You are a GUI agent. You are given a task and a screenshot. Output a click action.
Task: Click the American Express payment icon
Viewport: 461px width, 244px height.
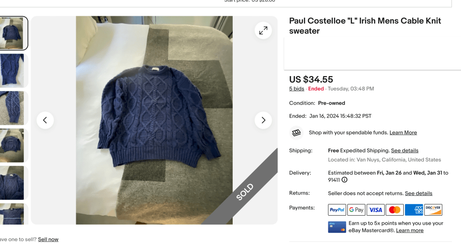[414, 210]
